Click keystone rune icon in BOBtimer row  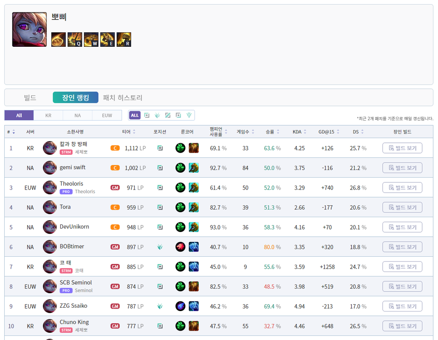180,247
